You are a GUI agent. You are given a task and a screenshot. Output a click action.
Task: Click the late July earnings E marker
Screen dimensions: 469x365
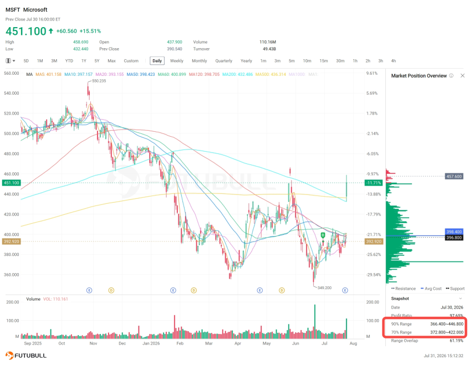[x=345, y=290]
